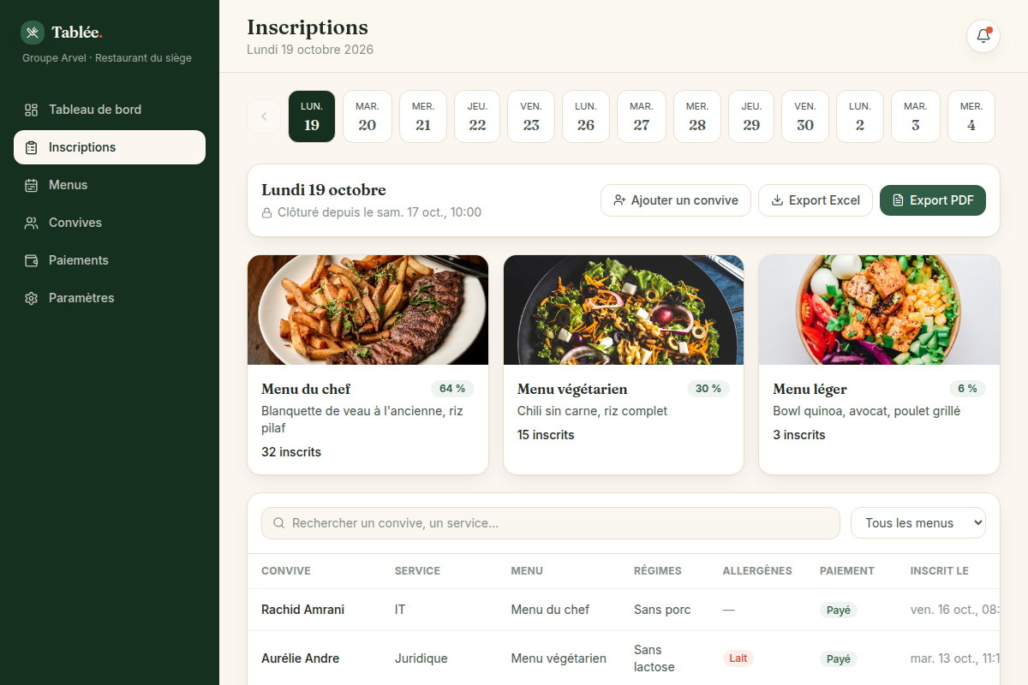Click the Menu végétarien card title
Screen dimensions: 1028x685
(x=572, y=389)
